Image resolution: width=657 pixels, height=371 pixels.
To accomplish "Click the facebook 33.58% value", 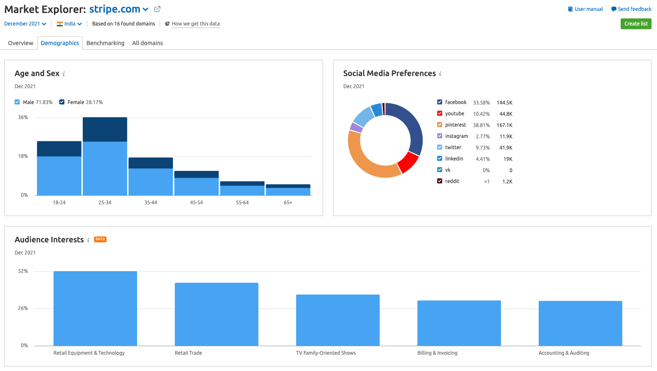I will pyautogui.click(x=481, y=102).
